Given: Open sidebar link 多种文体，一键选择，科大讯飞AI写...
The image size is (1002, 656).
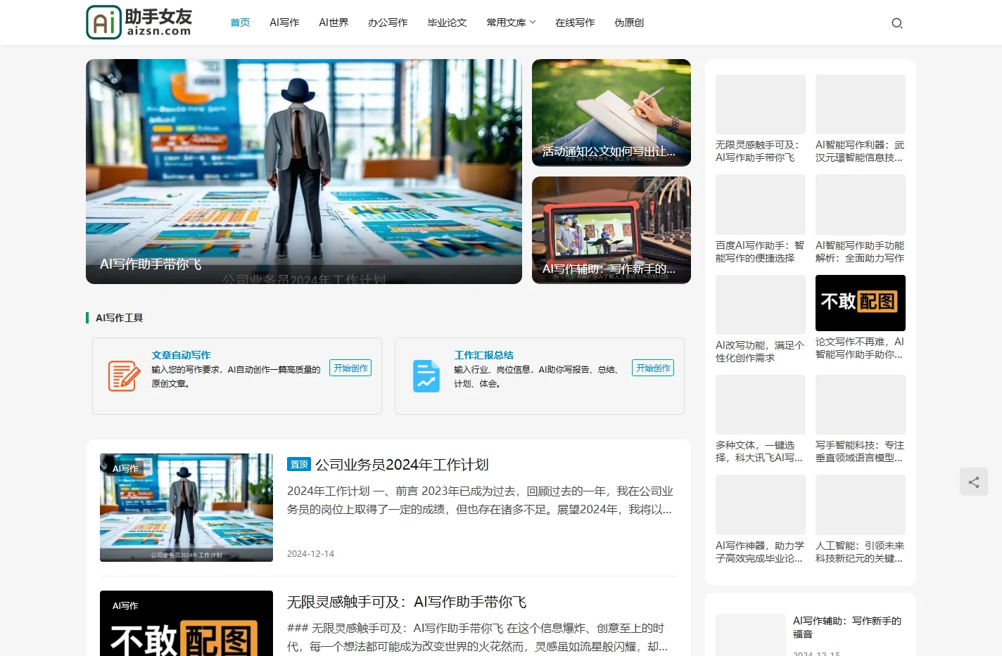Looking at the screenshot, I should click(x=760, y=451).
